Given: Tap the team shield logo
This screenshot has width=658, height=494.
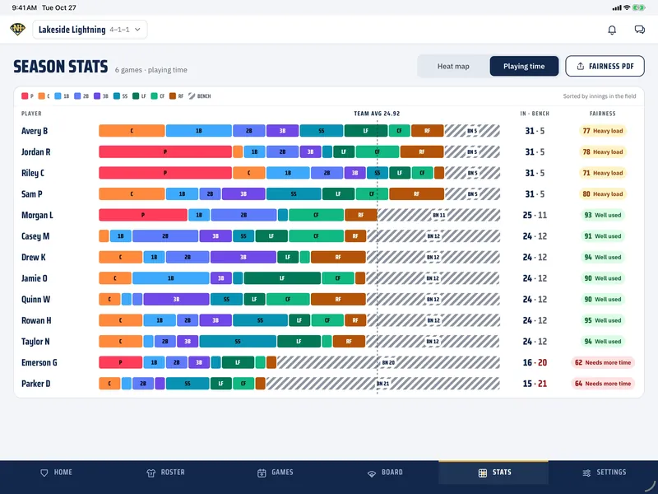Looking at the screenshot, I should [x=17, y=30].
